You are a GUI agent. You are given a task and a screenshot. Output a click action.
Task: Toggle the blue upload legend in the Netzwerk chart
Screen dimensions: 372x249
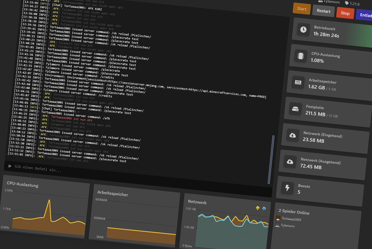click(264, 209)
